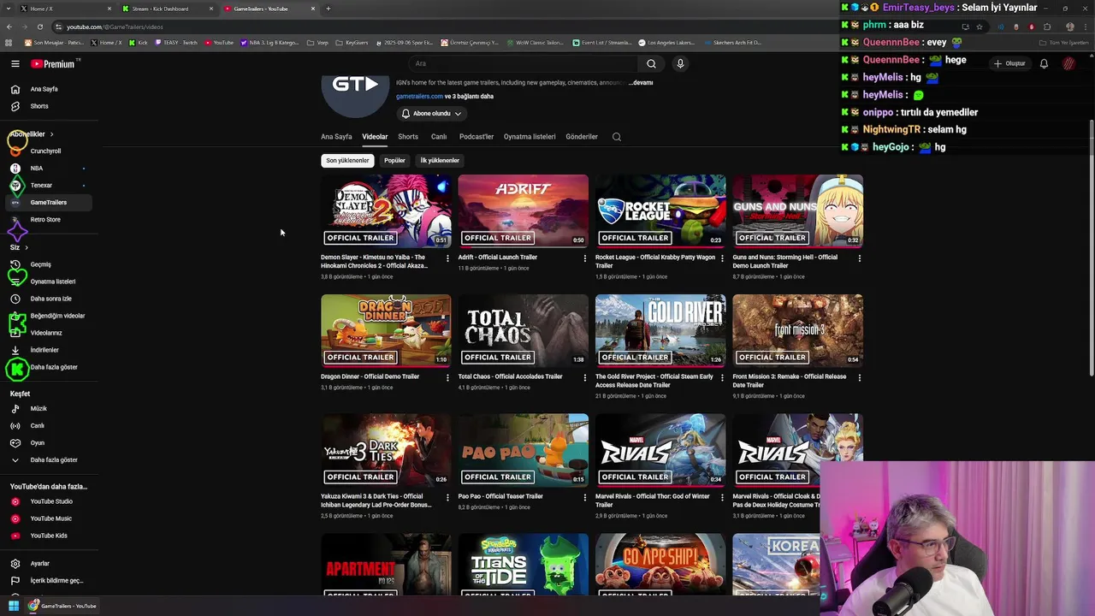
Task: Open Pao Pao teaser trailer thumbnail
Action: (523, 451)
